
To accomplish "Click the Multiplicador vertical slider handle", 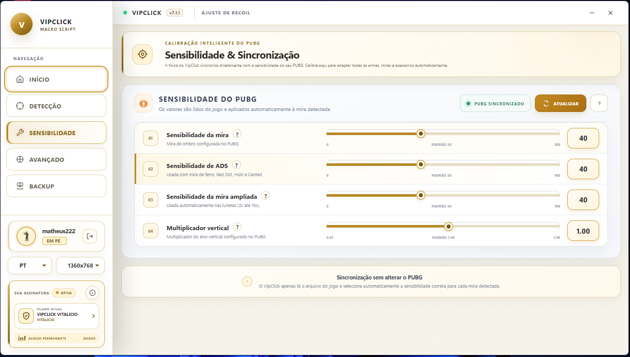I will pos(449,226).
